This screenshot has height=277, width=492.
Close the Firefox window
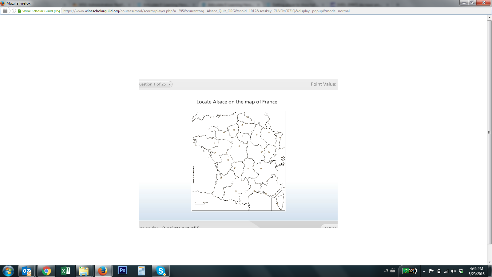click(484, 3)
